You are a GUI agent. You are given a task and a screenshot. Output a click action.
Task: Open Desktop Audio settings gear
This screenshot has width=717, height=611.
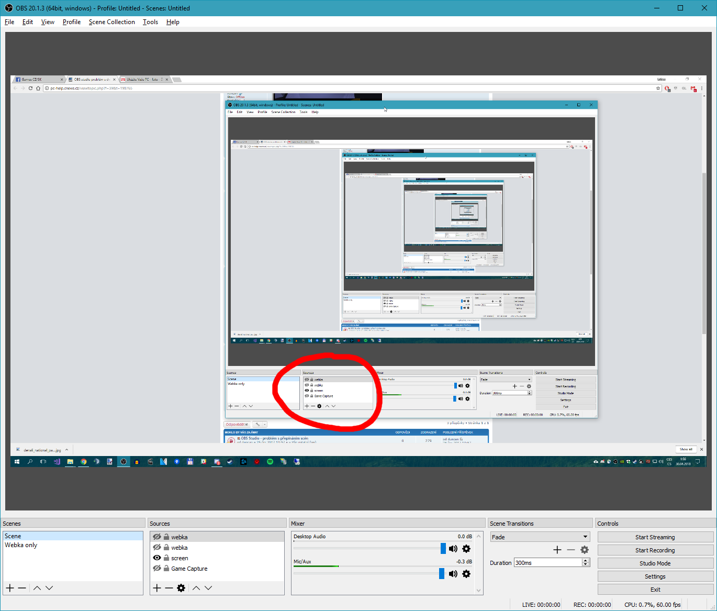[x=466, y=549]
